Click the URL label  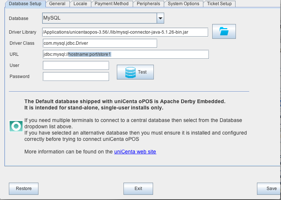click(x=14, y=54)
